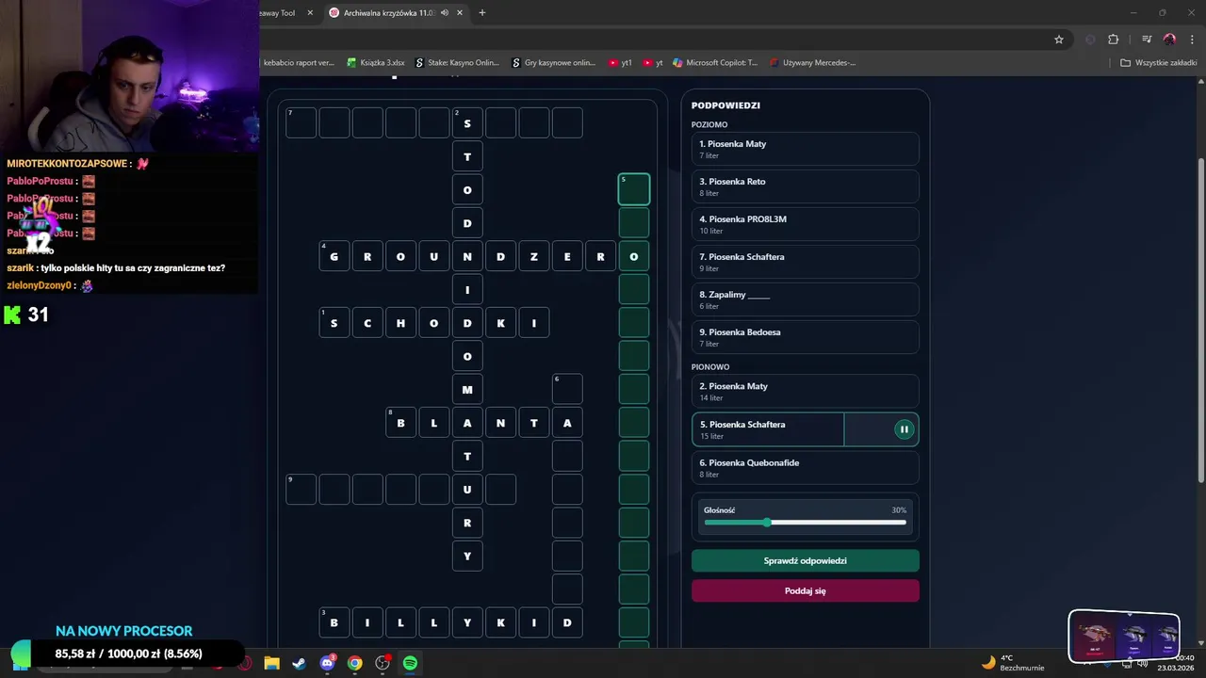Click the B cell starting BILLYKID

click(x=334, y=622)
